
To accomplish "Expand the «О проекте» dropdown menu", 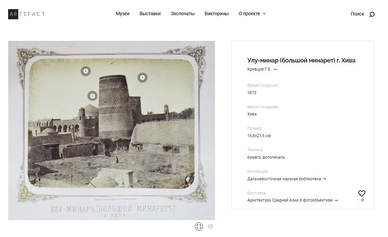I will coord(252,14).
